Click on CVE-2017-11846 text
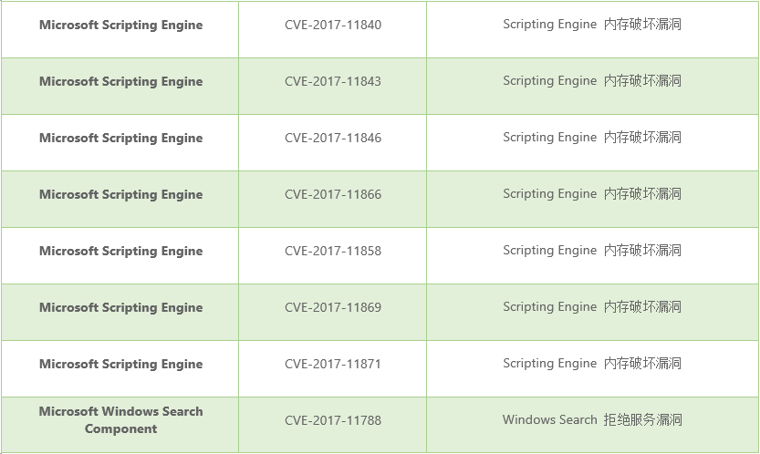The image size is (760, 454). point(332,139)
